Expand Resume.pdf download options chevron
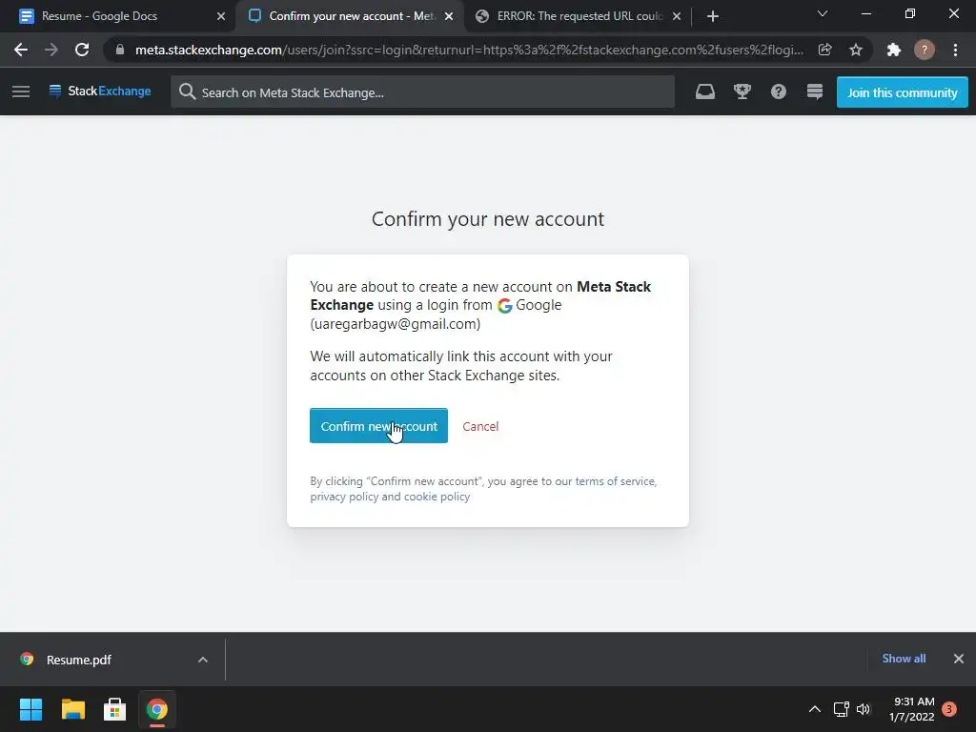 (x=202, y=660)
